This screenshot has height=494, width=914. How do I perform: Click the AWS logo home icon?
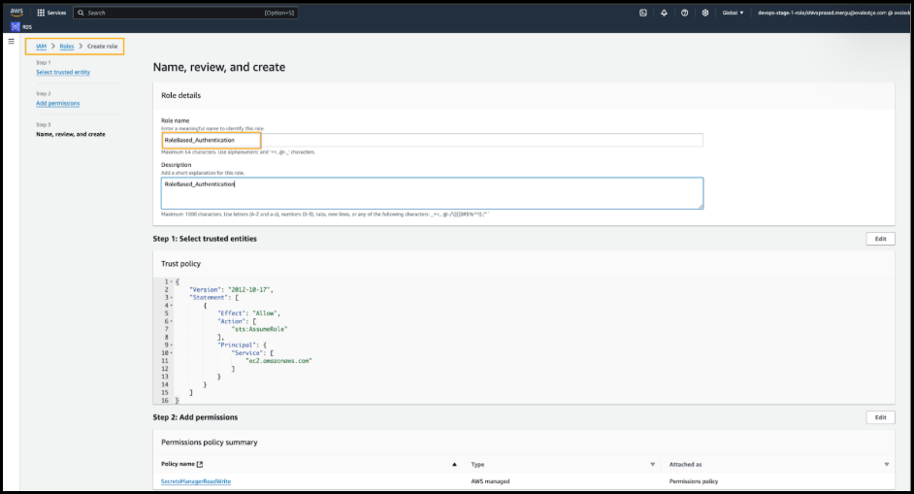click(x=16, y=13)
